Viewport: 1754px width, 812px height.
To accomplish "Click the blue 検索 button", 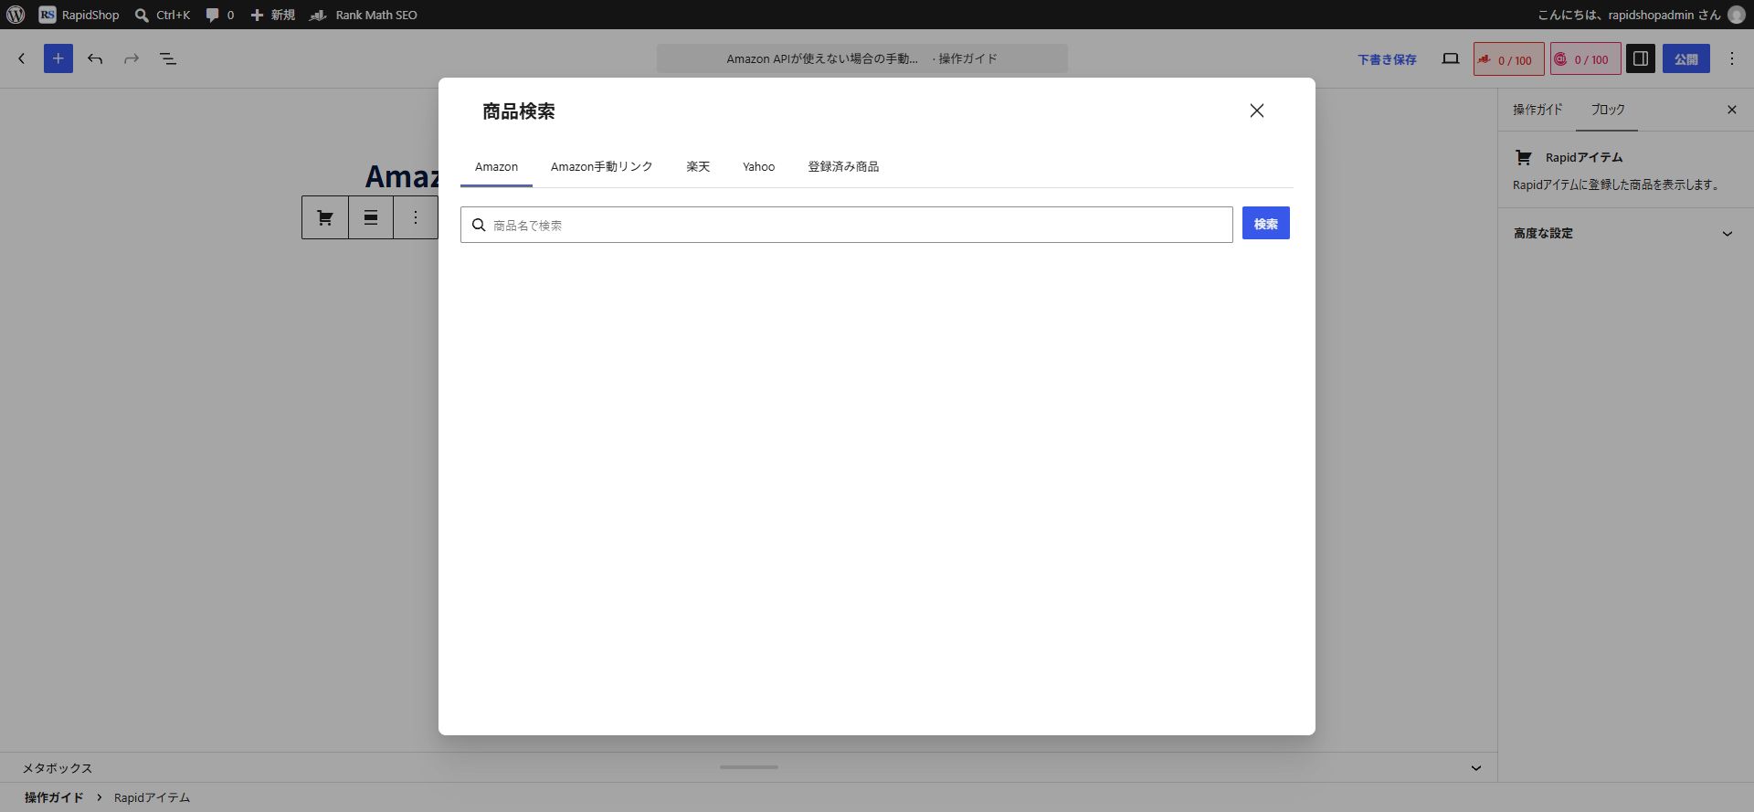I will [x=1266, y=224].
